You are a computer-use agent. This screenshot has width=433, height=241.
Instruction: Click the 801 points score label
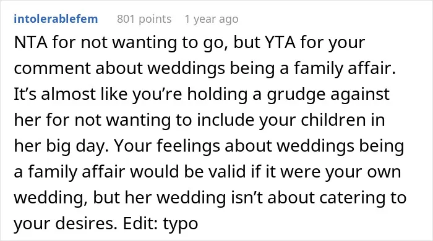[144, 19]
